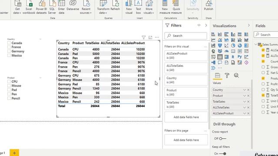
Task: Toggle Cross-report drill through
Action: pos(222,139)
